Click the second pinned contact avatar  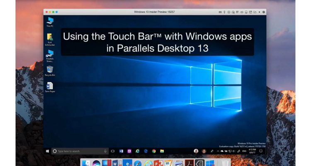tap(204, 151)
